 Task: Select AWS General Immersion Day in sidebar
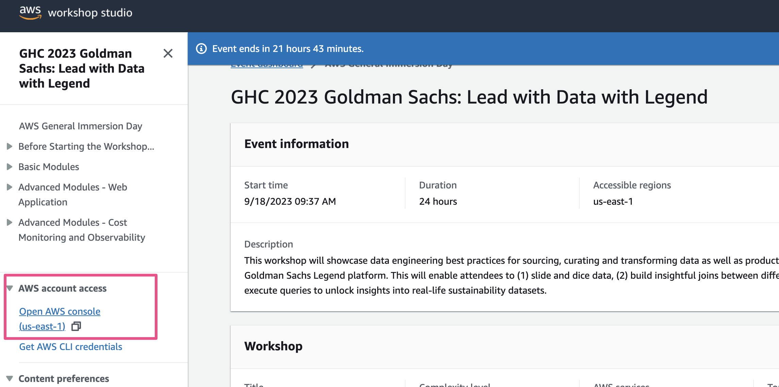[80, 126]
